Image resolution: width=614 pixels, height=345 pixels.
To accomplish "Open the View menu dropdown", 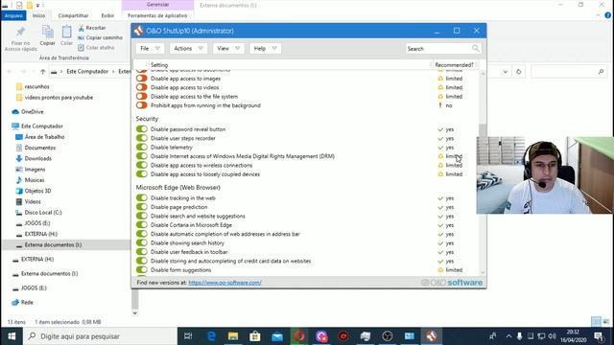I will tap(228, 49).
